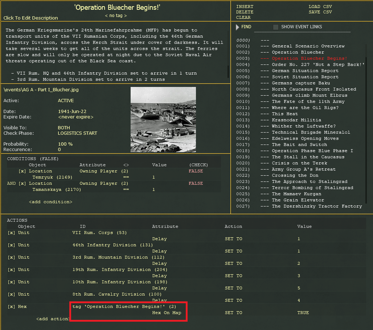Image resolution: width=373 pixels, height=330 pixels.
Task: Toggle [x] for VII Rum. Corps action
Action: coord(11,233)
